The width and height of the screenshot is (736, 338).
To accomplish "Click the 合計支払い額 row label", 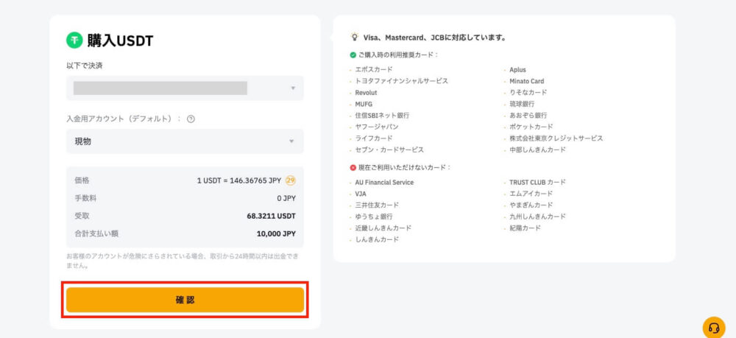I will click(96, 233).
